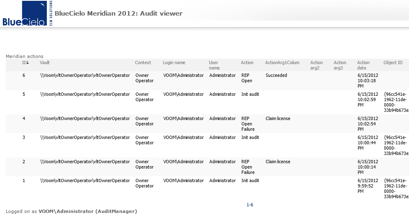Sort by the User name column header
409x222 pixels.
[x=214, y=65]
